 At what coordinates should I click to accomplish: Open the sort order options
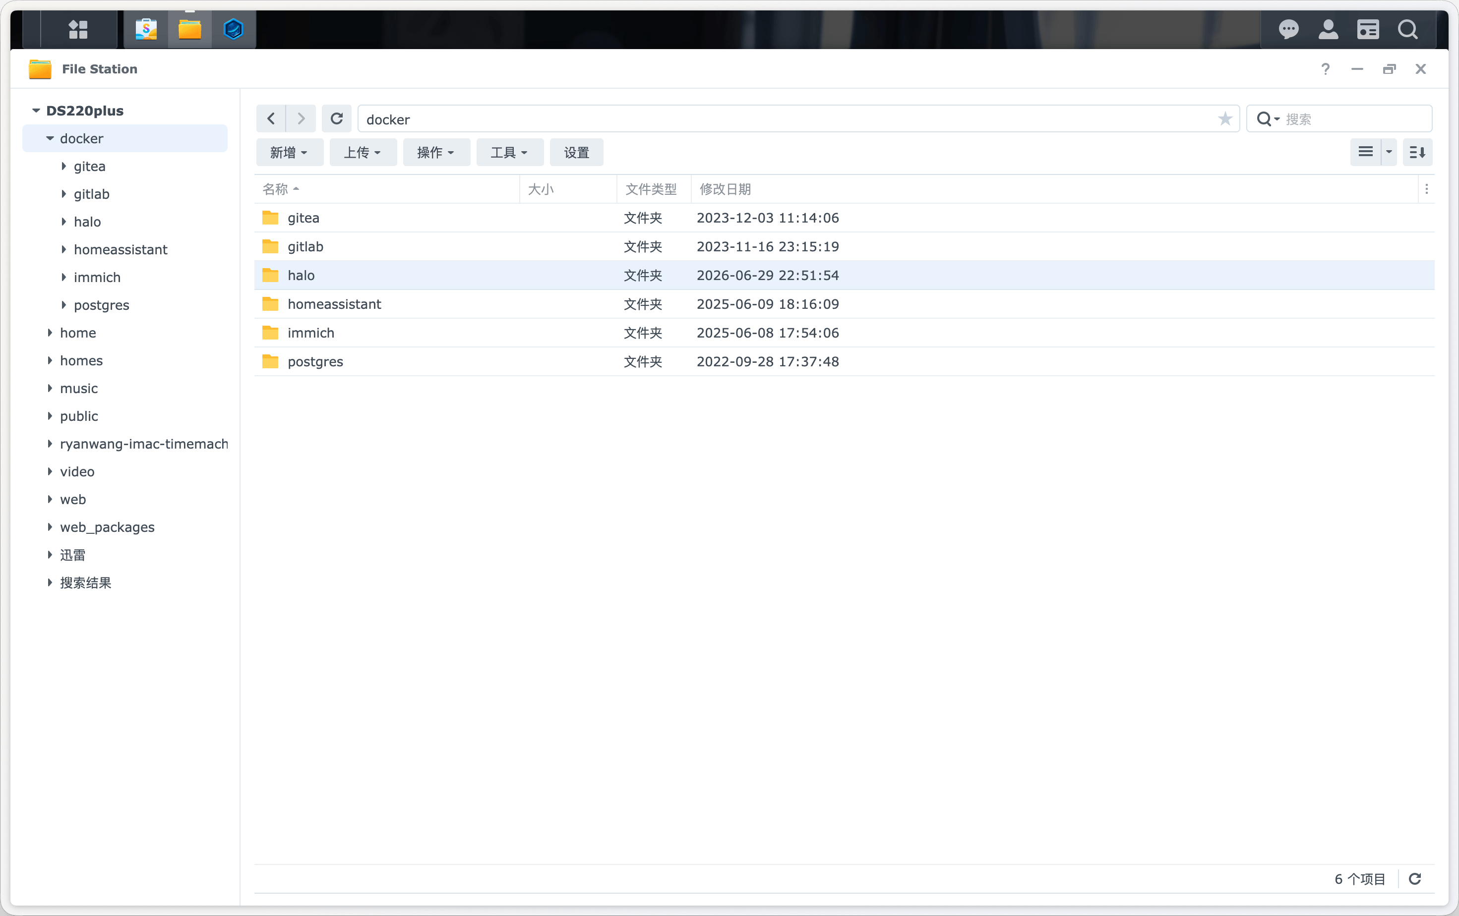click(x=1417, y=152)
